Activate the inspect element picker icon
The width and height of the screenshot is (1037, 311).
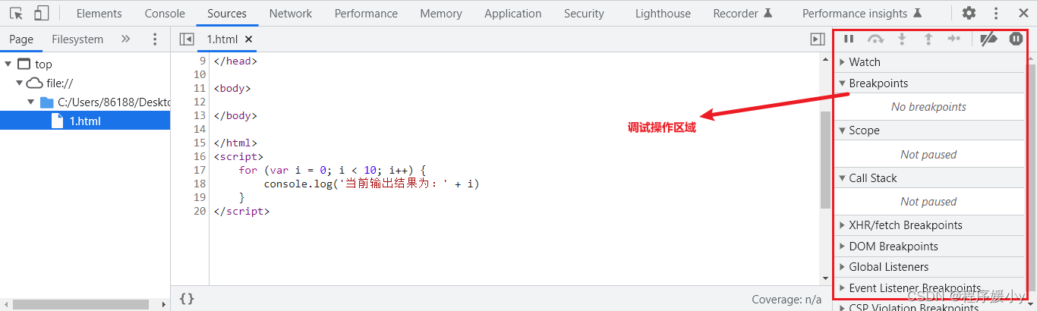tap(16, 13)
